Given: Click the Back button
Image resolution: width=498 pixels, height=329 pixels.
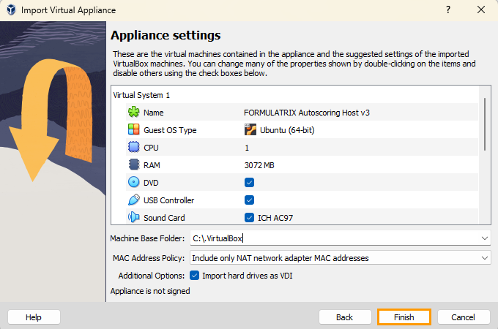Looking at the screenshot, I should click(x=345, y=317).
